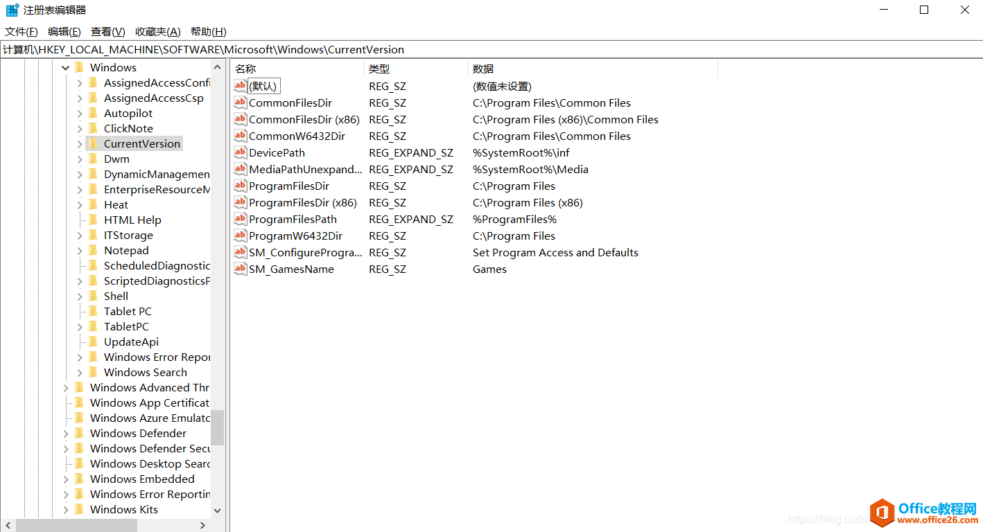Click the UpdateApi key folder icon
The height and width of the screenshot is (532, 983).
tap(93, 342)
